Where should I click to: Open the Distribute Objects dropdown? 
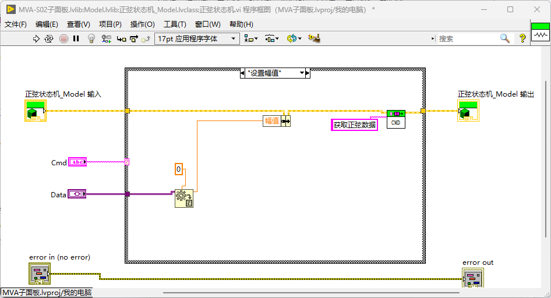coord(271,38)
